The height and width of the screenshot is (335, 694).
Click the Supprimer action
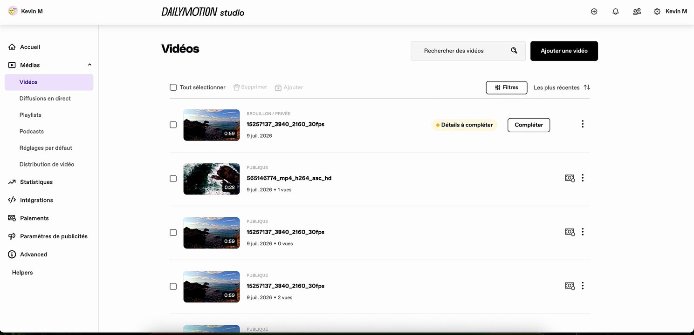pos(250,87)
